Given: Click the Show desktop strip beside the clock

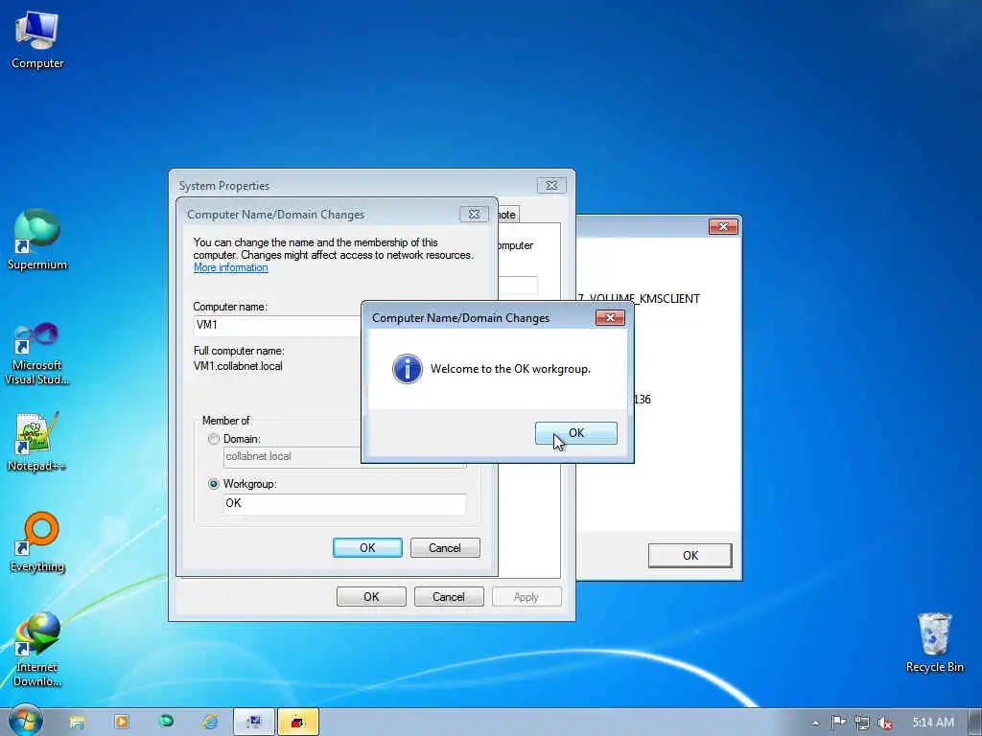Looking at the screenshot, I should pos(975,723).
